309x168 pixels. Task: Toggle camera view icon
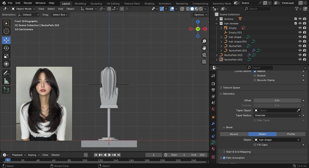[204, 55]
